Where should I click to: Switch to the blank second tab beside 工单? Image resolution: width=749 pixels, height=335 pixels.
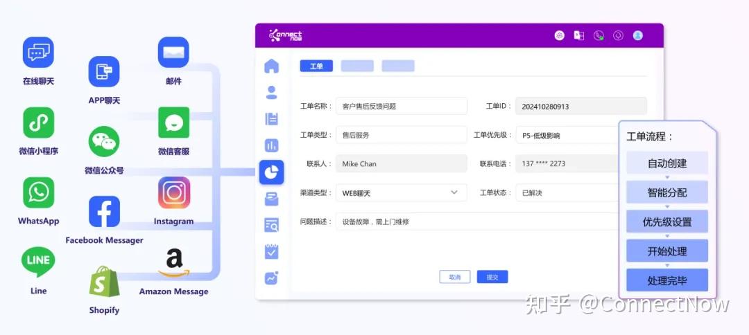click(x=357, y=66)
